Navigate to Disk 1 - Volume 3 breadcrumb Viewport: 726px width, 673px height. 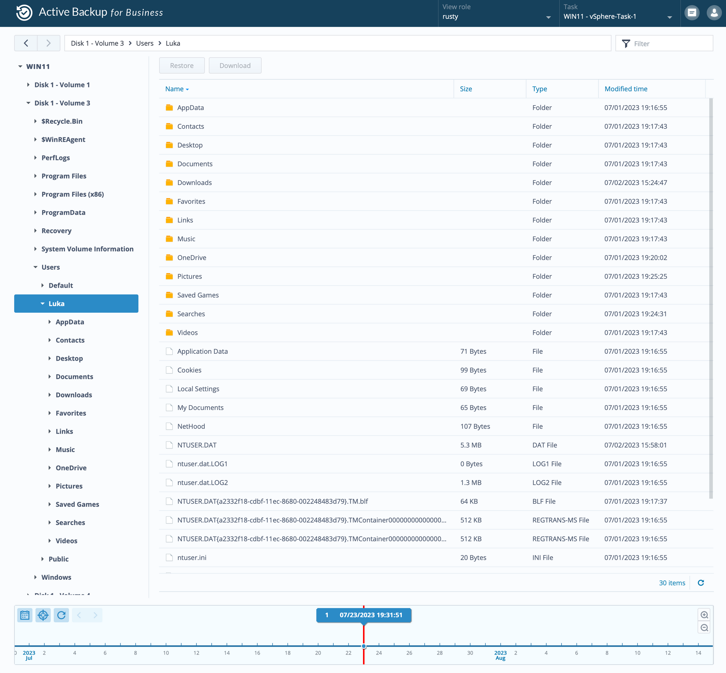coord(97,43)
